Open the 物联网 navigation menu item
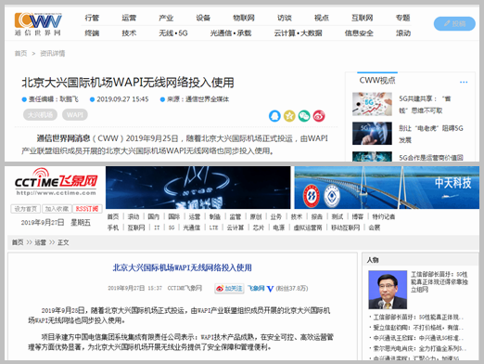This screenshot has width=484, height=364. click(x=244, y=18)
